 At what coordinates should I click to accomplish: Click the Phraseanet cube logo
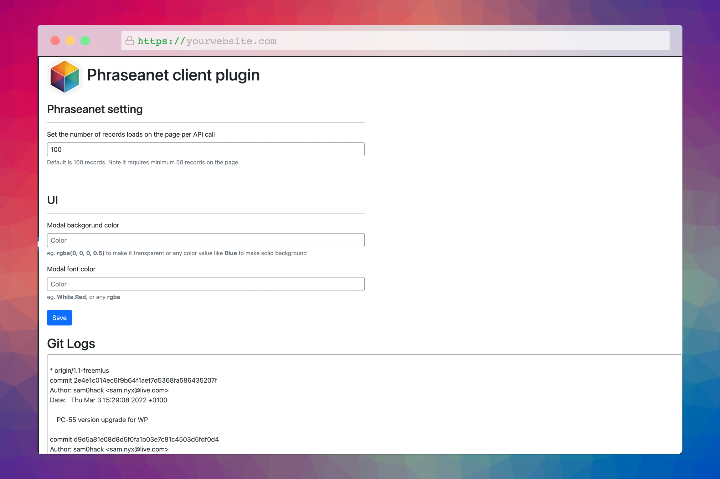click(x=65, y=77)
